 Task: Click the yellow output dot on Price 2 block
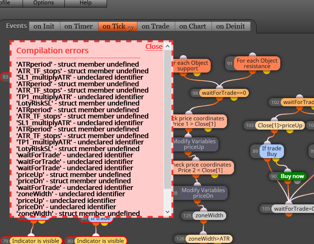pos(215,176)
